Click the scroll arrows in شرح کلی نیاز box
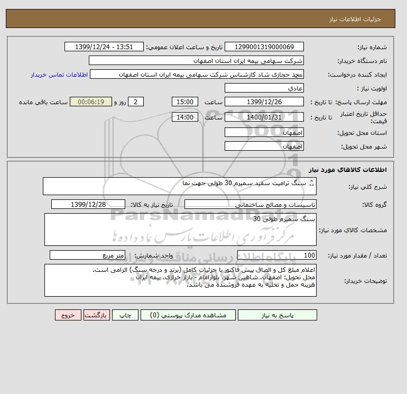Image resolution: width=407 pixels, height=394 pixels. 312,183
